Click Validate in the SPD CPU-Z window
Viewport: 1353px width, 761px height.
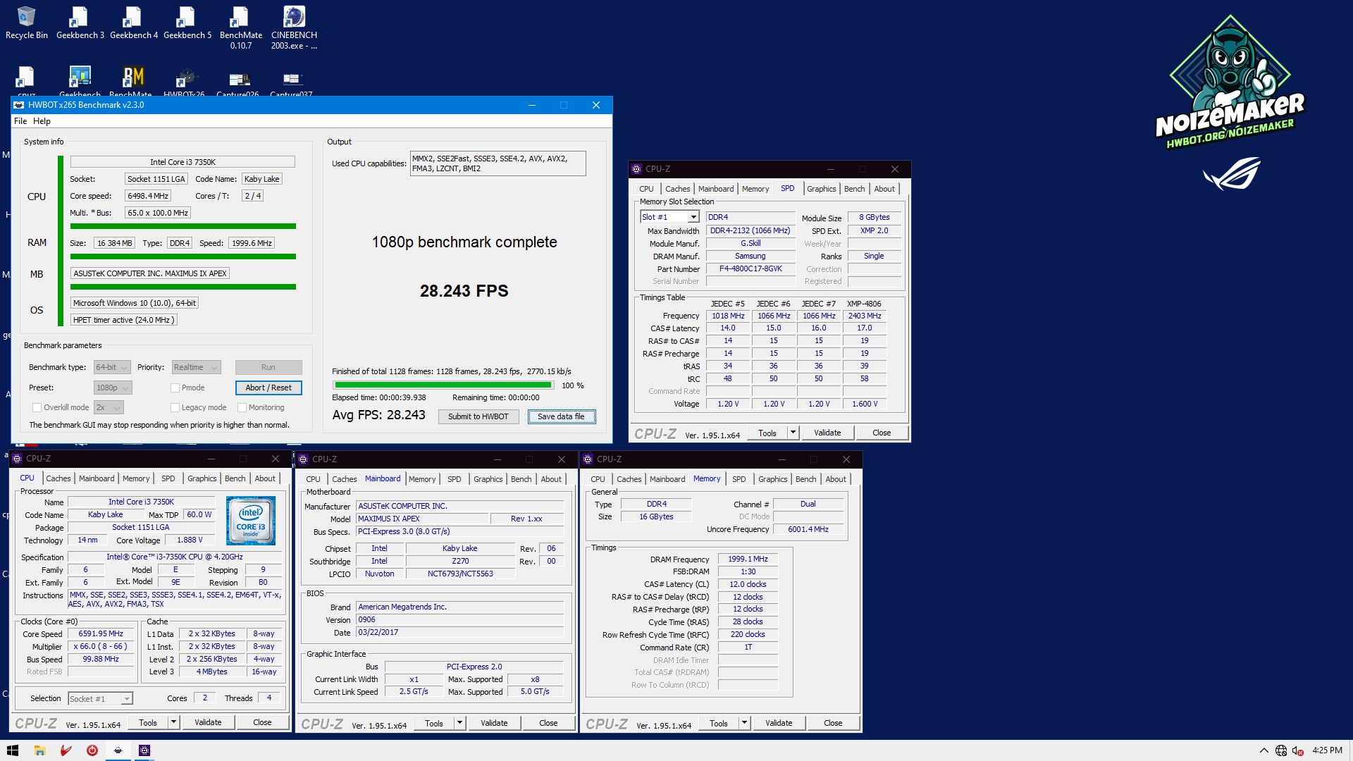coord(827,433)
